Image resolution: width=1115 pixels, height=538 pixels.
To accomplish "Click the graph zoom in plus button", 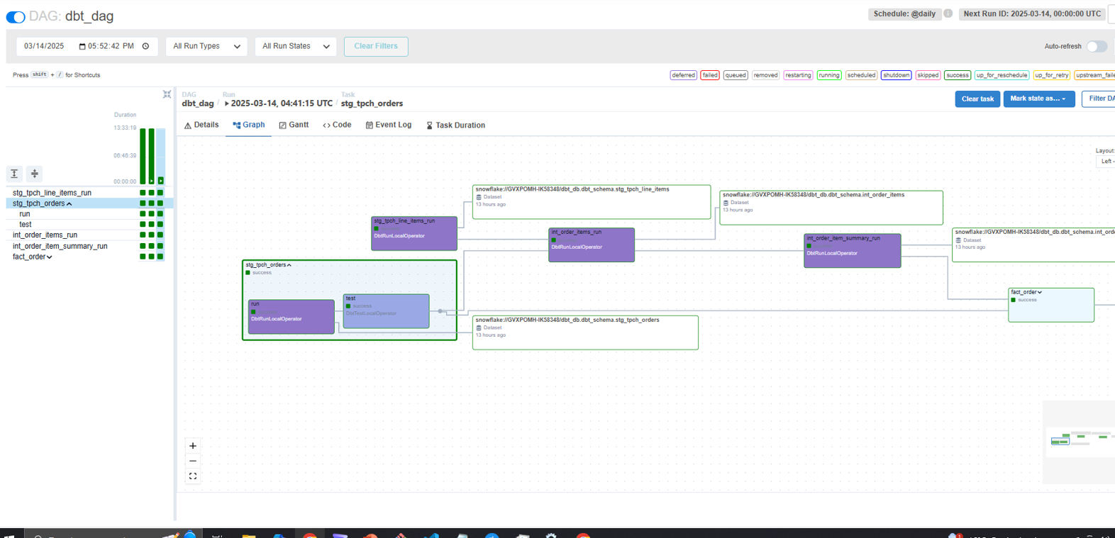I will pyautogui.click(x=193, y=446).
